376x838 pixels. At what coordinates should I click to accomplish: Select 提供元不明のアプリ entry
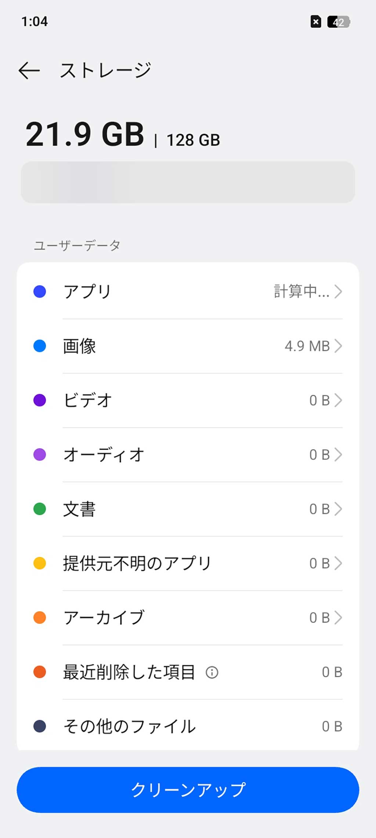point(137,563)
